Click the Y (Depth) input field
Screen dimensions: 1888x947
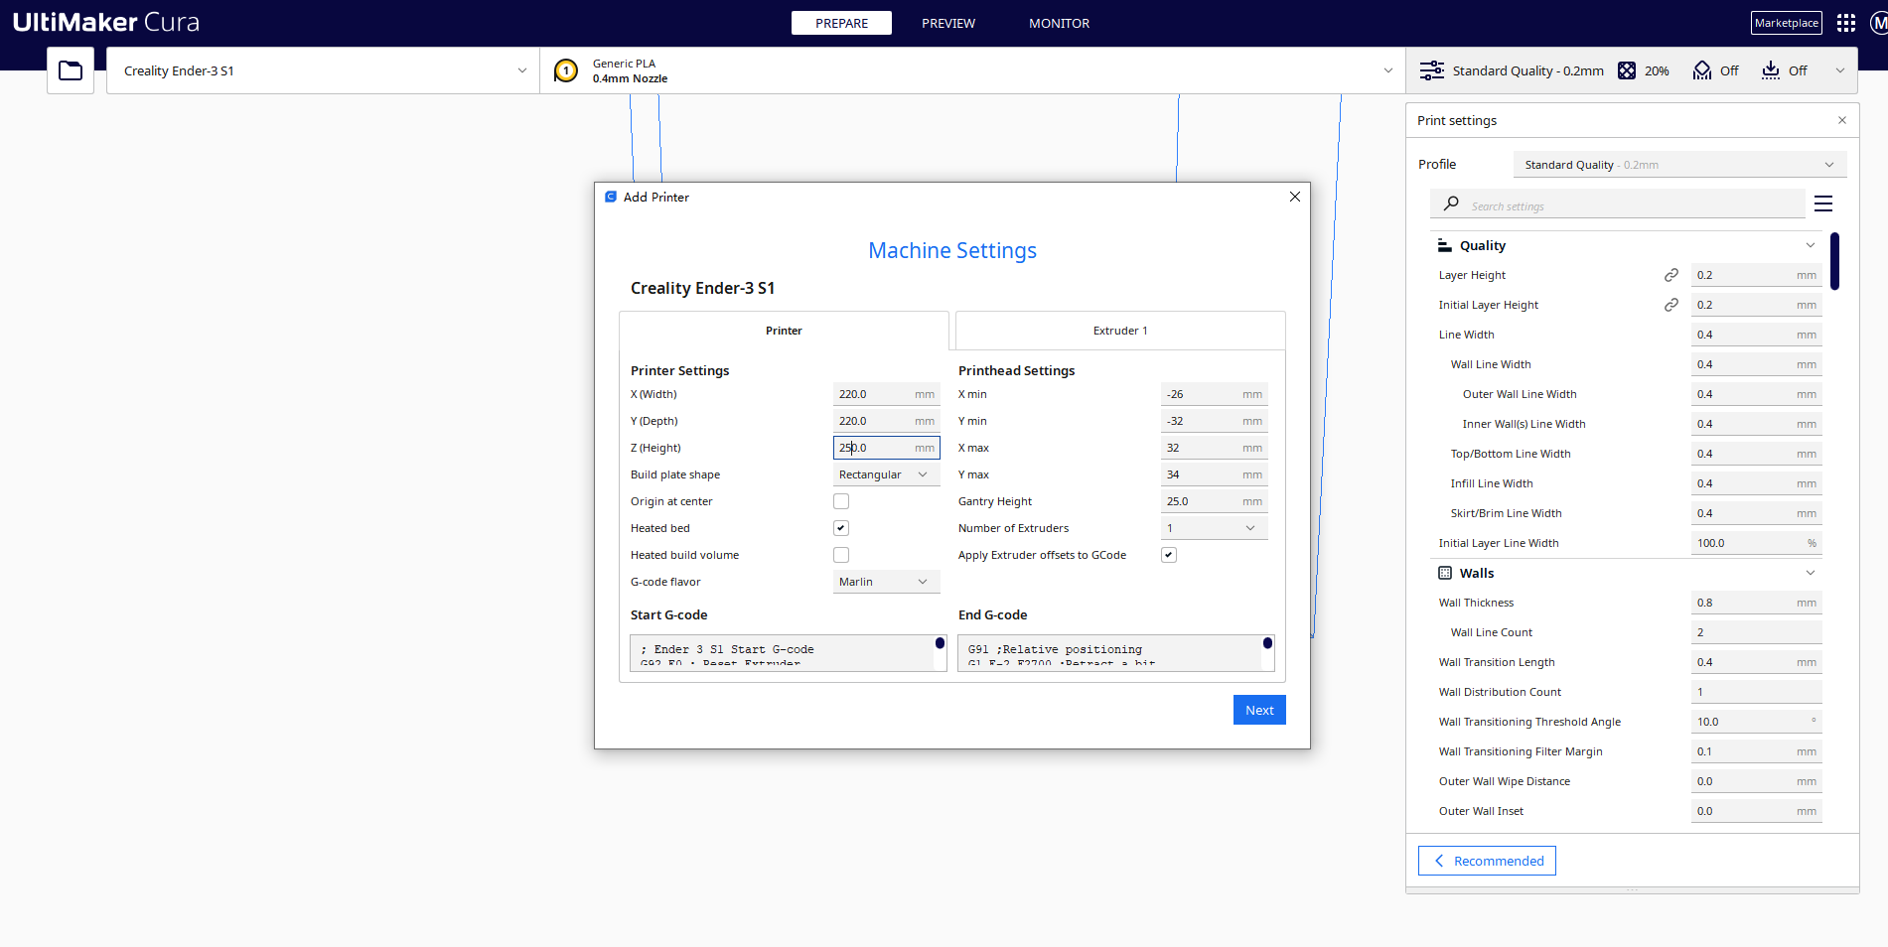tap(886, 421)
